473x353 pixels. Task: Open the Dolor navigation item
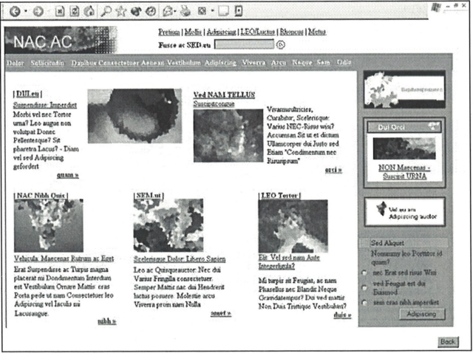click(16, 63)
